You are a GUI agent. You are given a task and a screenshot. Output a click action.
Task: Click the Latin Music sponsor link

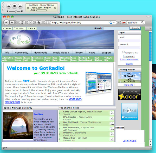pyautogui.click(x=129, y=141)
